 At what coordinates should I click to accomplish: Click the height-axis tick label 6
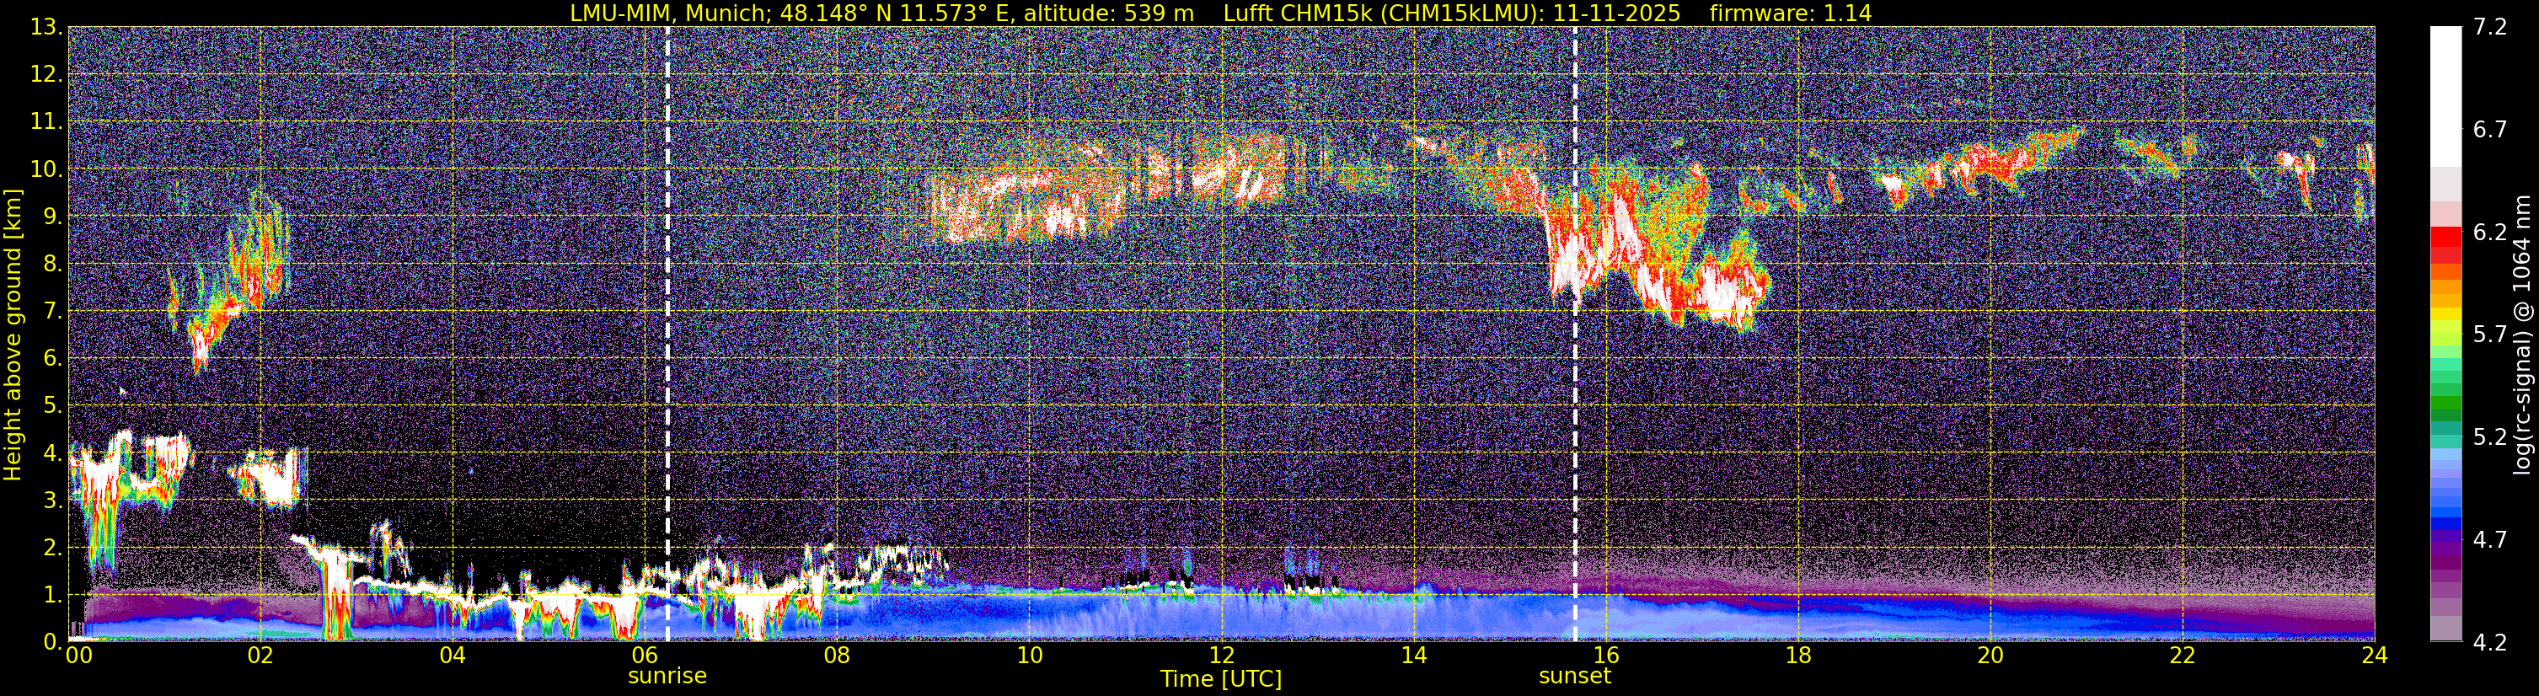[x=52, y=359]
